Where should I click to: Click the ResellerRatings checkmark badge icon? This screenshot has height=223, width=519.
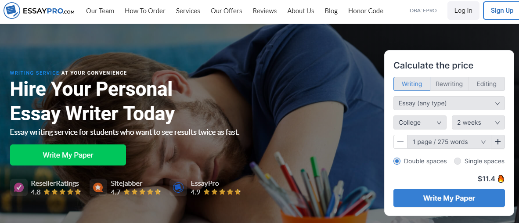18,187
